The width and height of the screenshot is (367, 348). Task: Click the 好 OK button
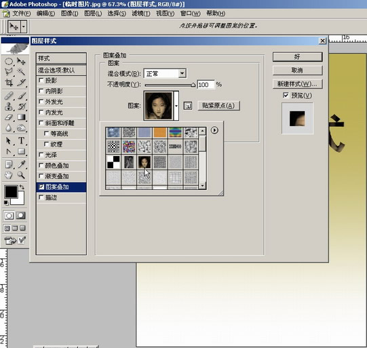pyautogui.click(x=298, y=57)
